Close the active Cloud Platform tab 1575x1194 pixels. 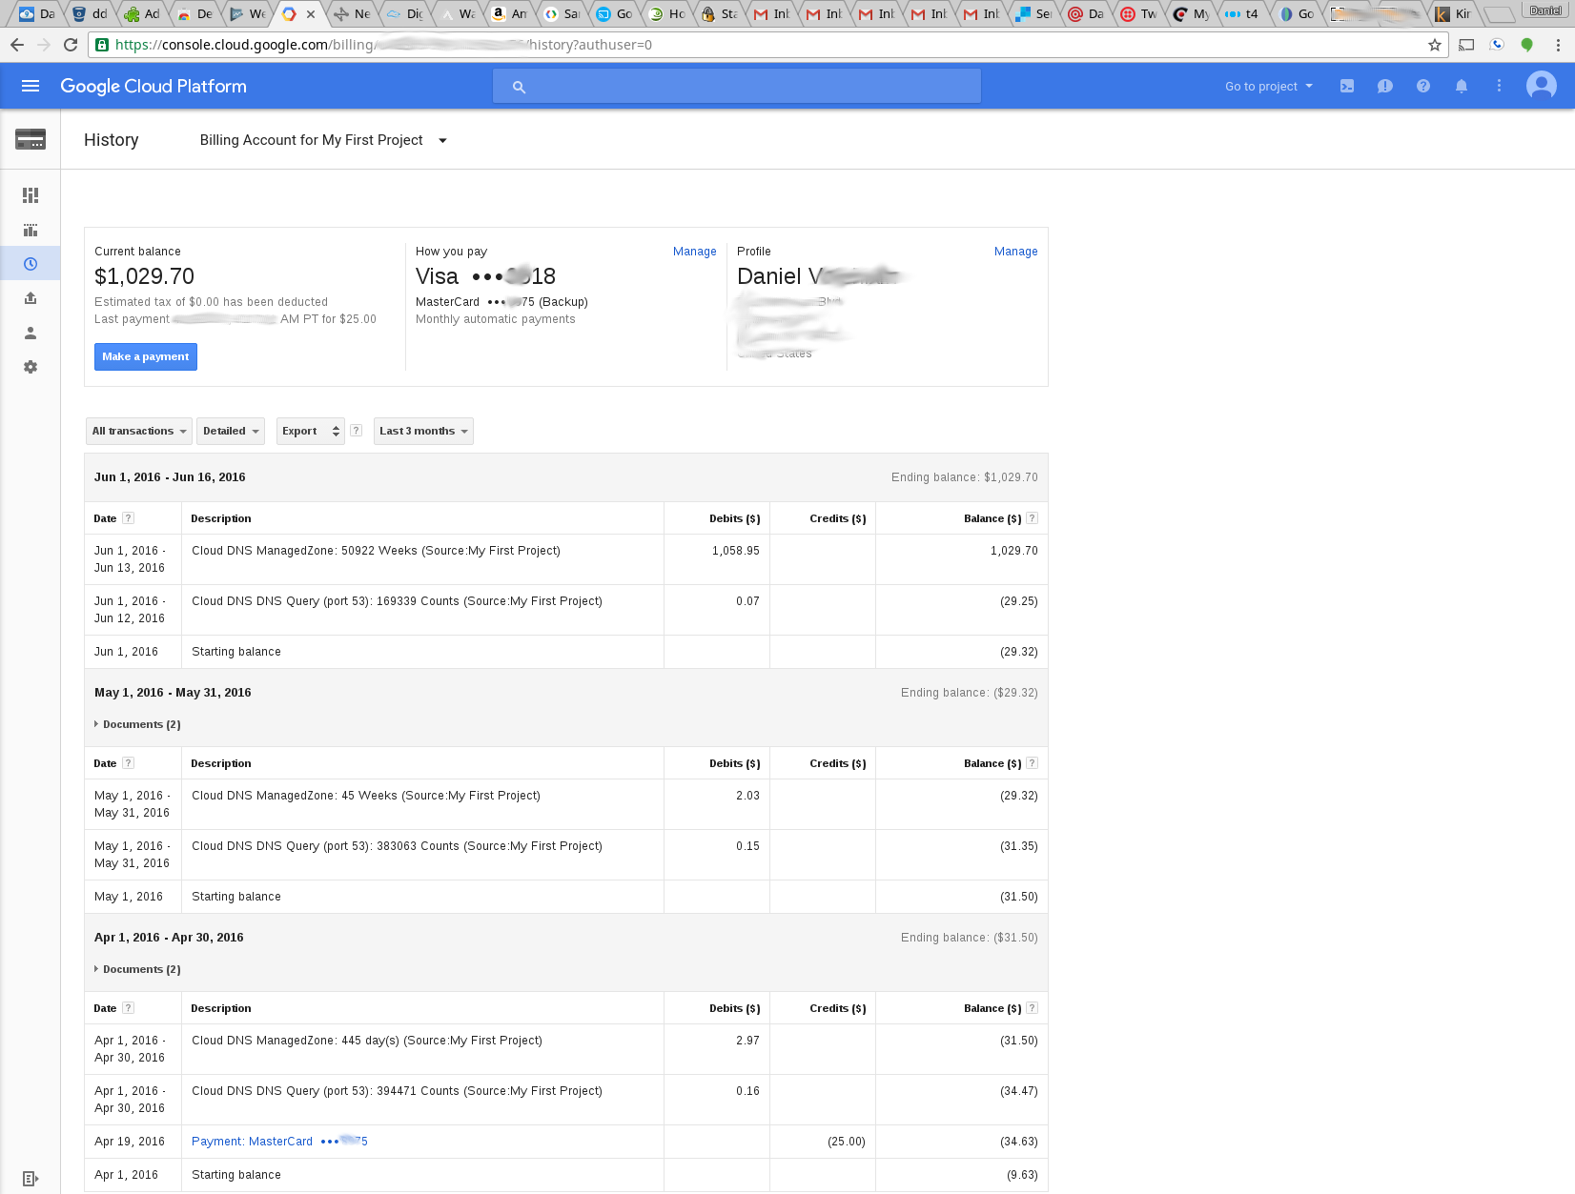[x=311, y=14]
